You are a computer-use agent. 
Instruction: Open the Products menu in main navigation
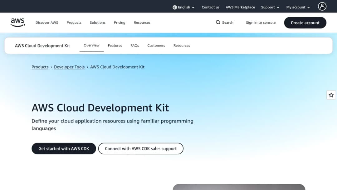click(74, 22)
